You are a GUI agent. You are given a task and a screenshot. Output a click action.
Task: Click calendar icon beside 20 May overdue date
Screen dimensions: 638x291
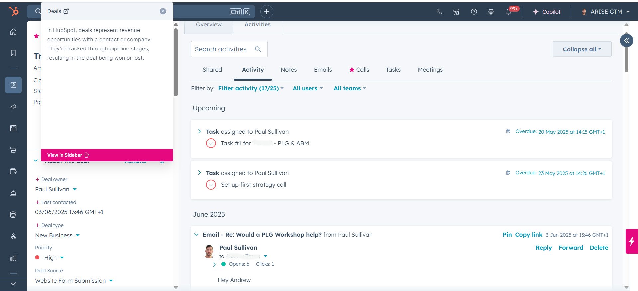508,131
